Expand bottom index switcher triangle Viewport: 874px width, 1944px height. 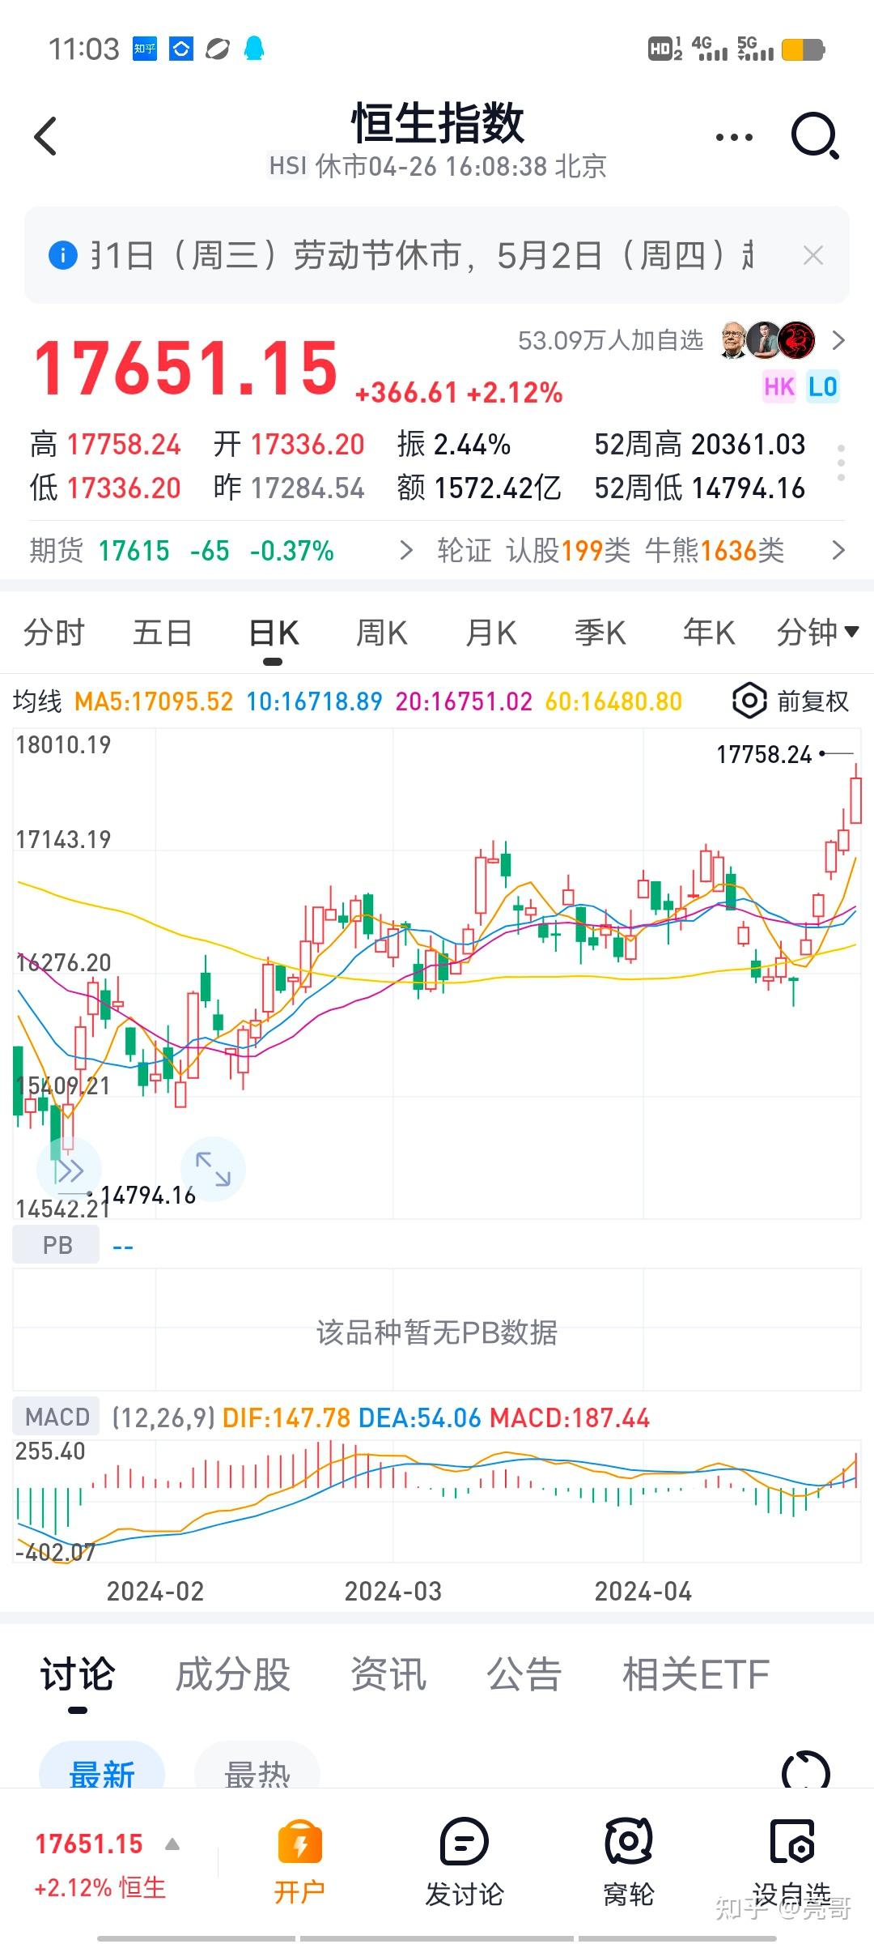pyautogui.click(x=172, y=1845)
